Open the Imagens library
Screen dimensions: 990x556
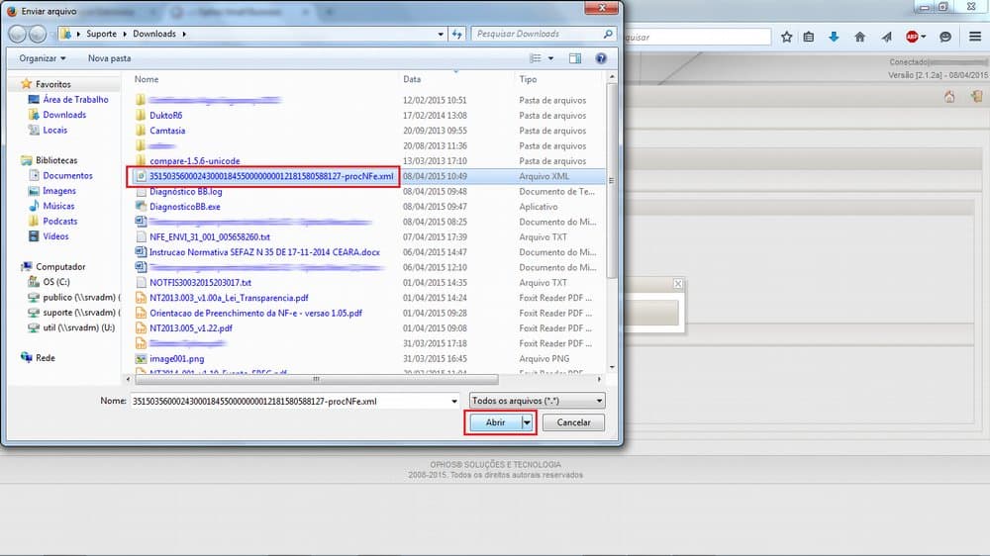coord(59,191)
